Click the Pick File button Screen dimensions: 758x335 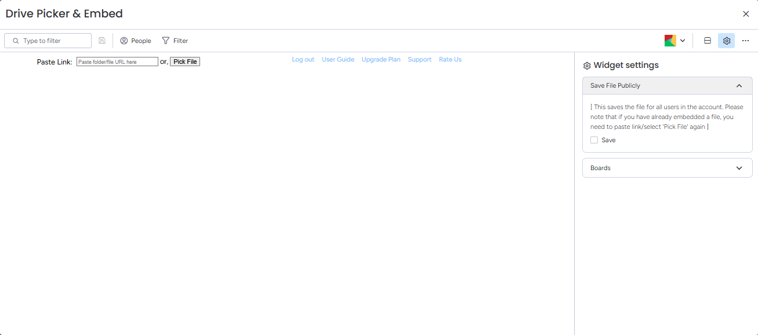[x=185, y=62]
